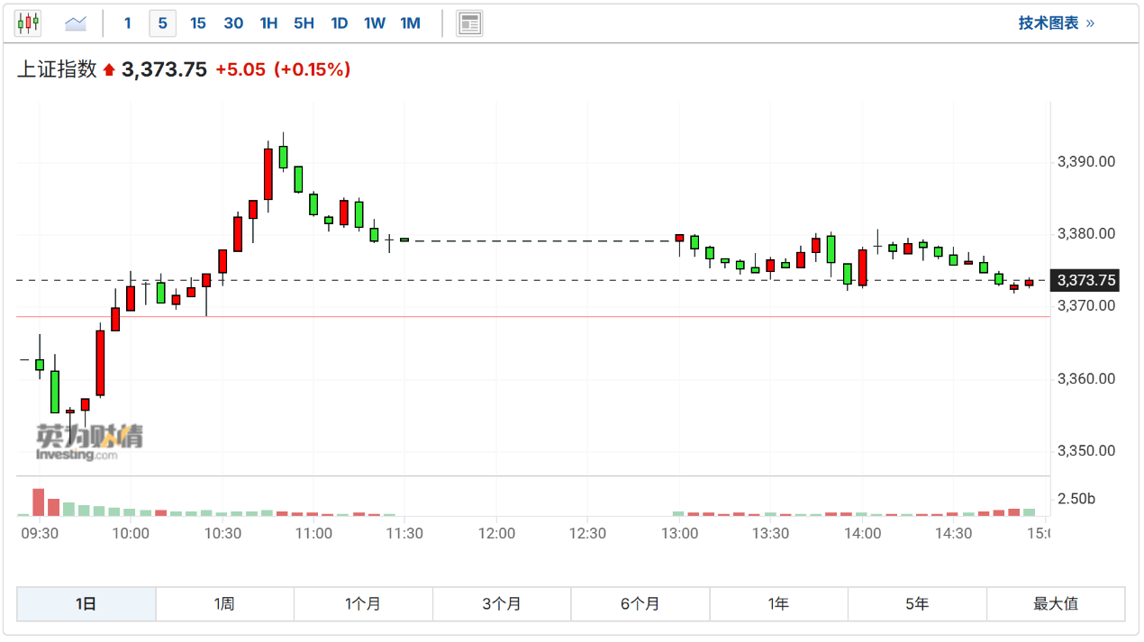Click the 3,390.00 price axis label

pyautogui.click(x=1086, y=162)
